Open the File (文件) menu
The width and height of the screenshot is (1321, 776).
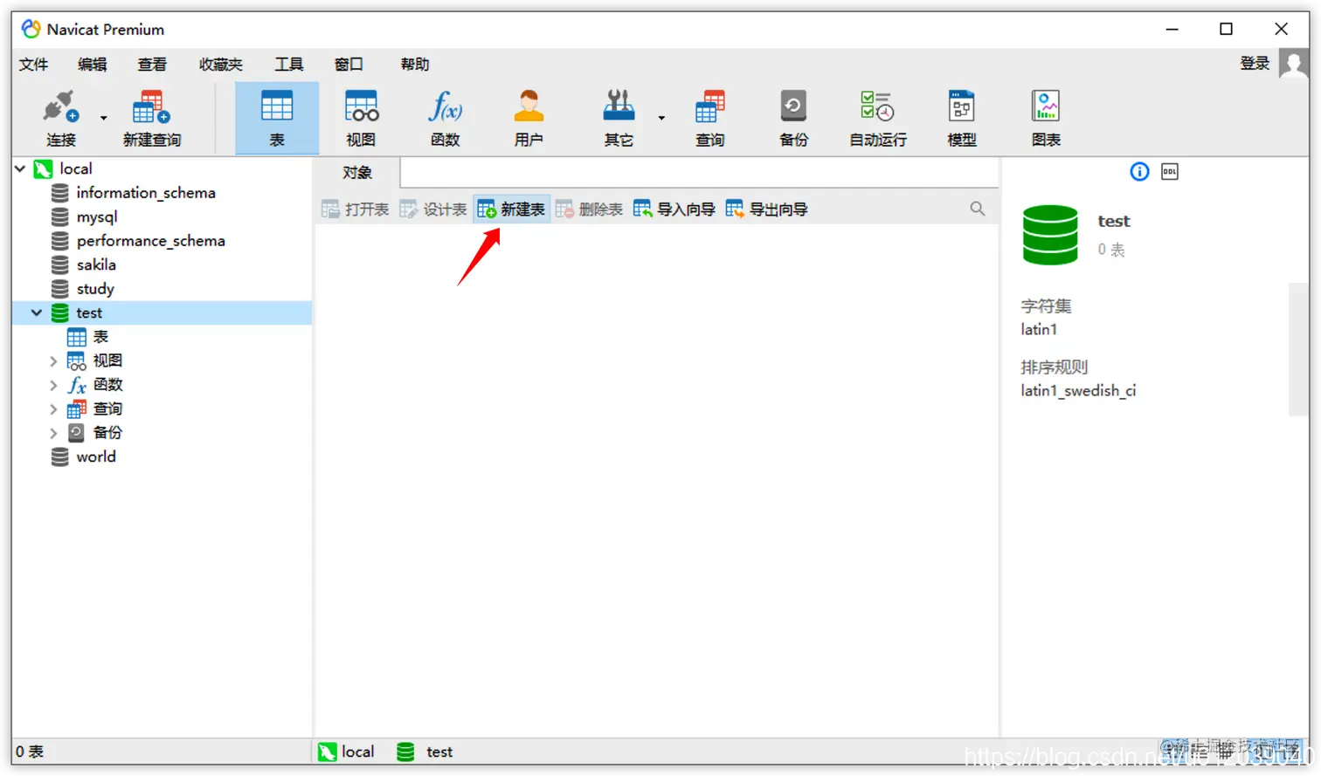coord(33,64)
